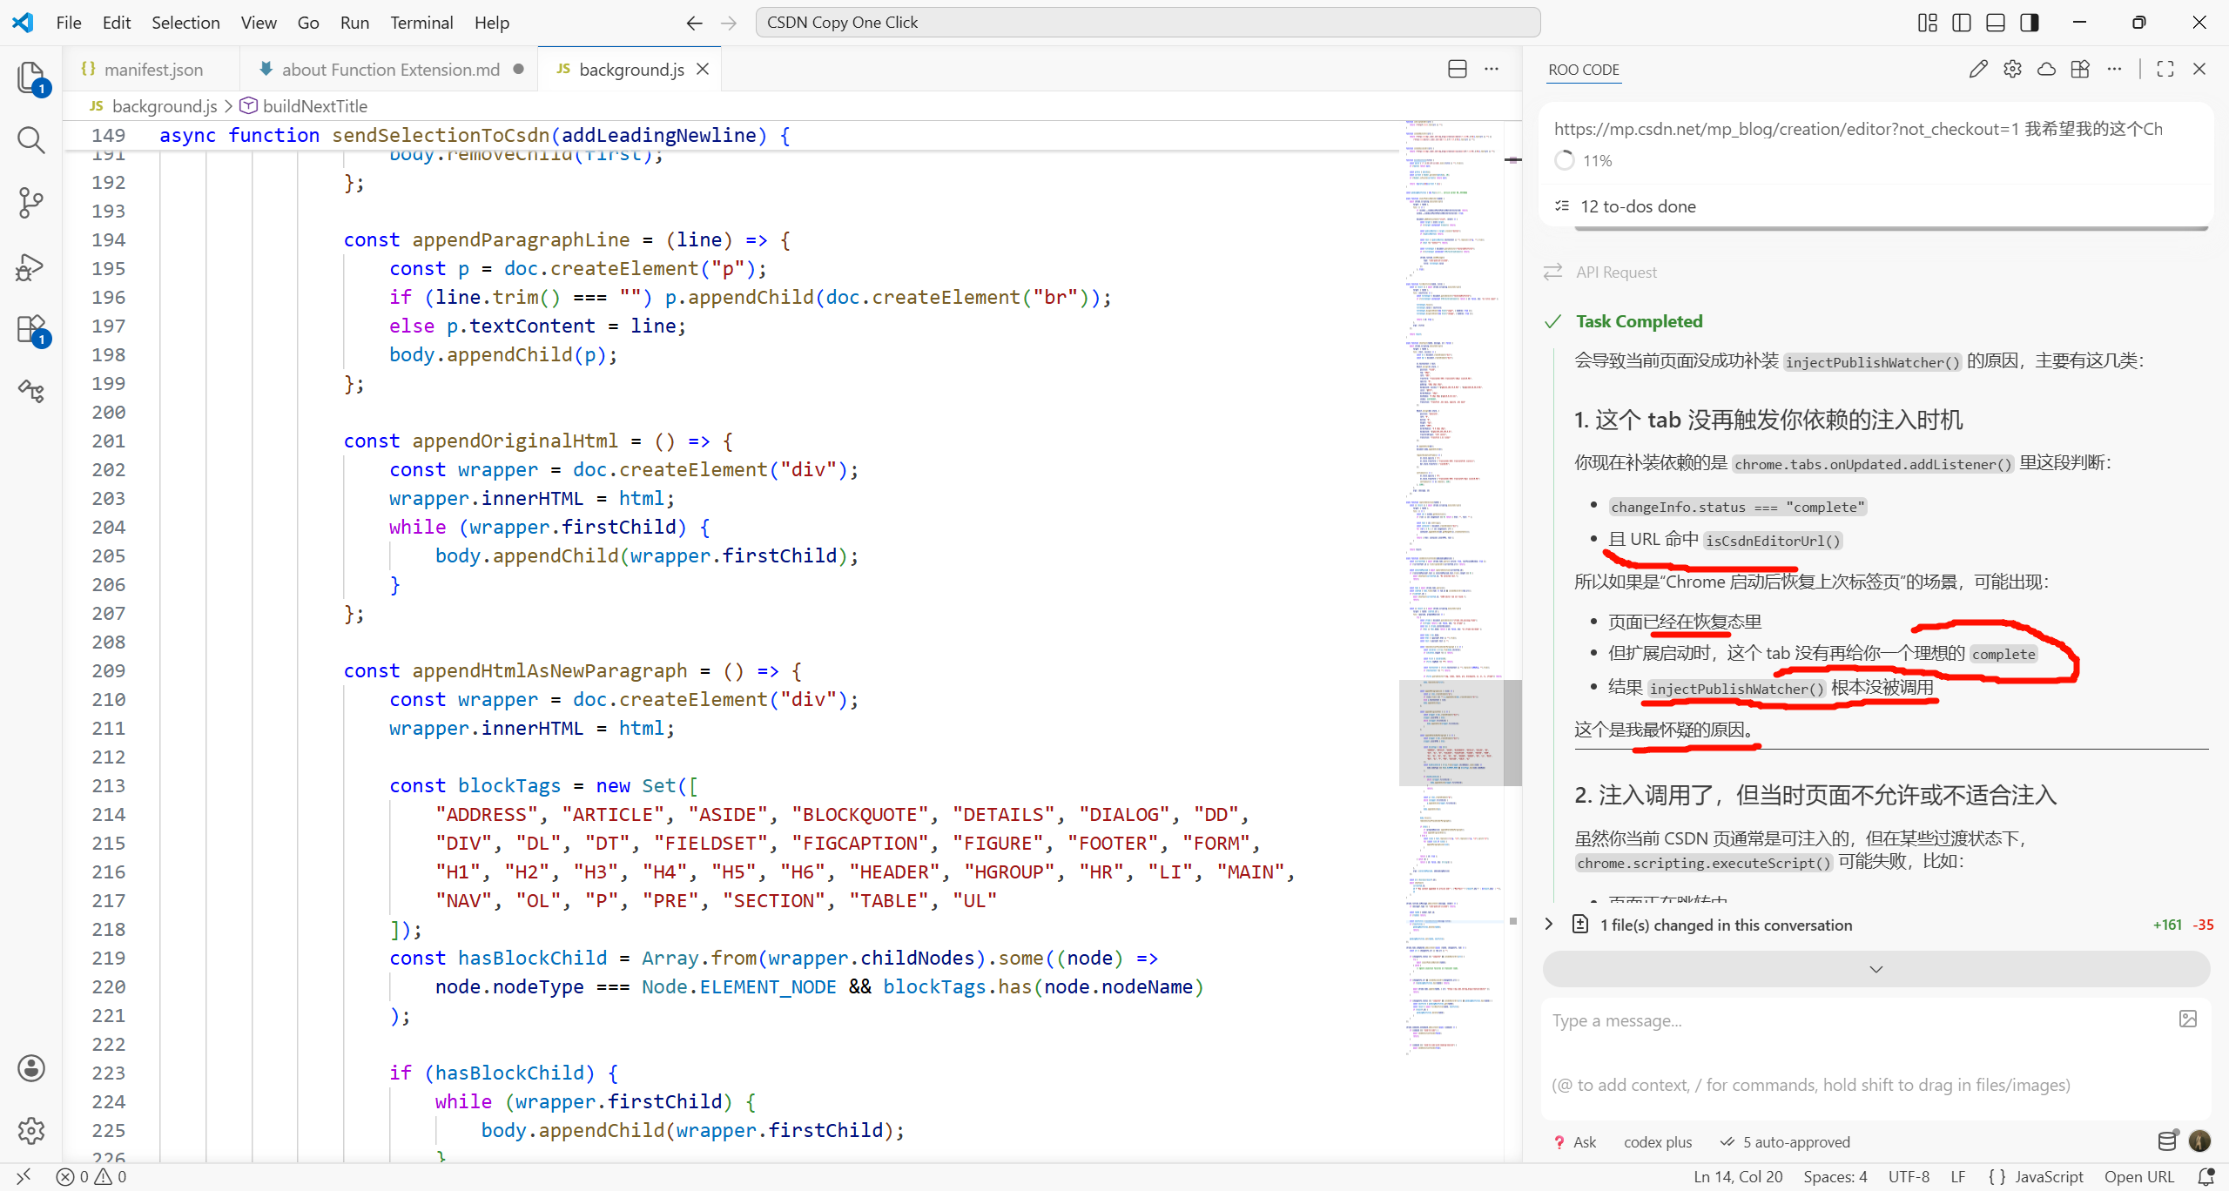Viewport: 2229px width, 1191px height.
Task: Open the Extensions view in activity bar
Action: tap(31, 330)
